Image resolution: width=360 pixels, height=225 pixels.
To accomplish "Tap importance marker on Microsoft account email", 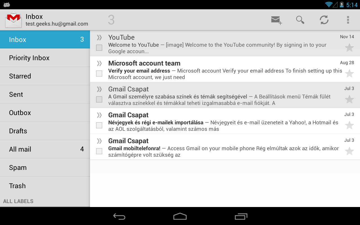I will (99, 63).
